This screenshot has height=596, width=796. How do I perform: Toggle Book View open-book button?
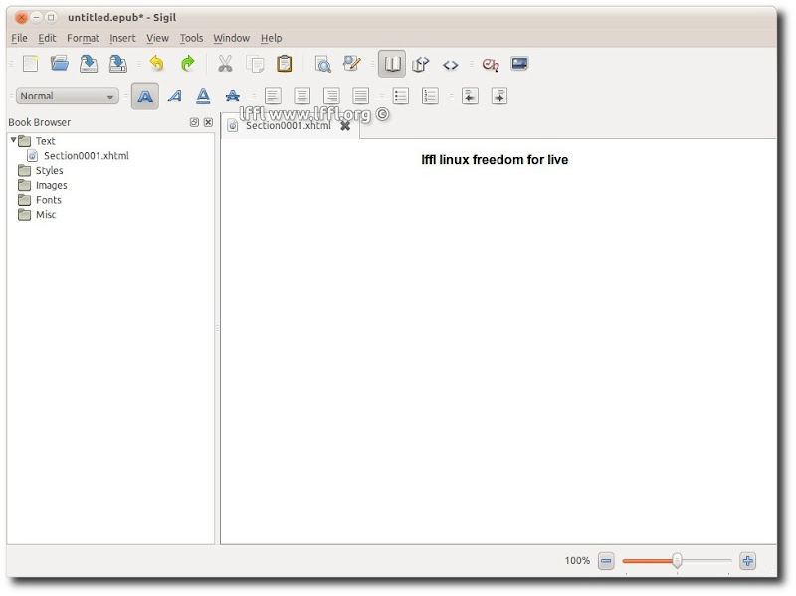[392, 64]
